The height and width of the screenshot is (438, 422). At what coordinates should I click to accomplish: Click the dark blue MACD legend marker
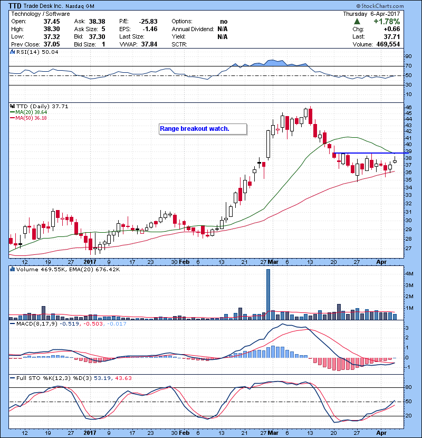[12, 324]
